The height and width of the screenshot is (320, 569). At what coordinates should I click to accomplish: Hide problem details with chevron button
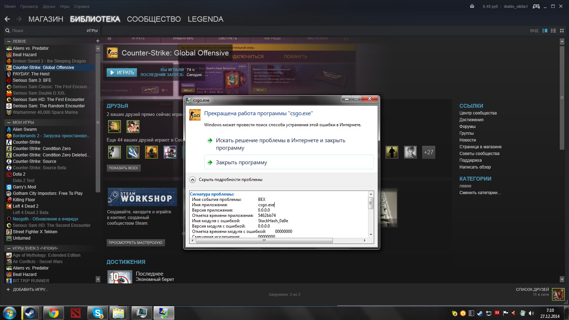pos(192,180)
